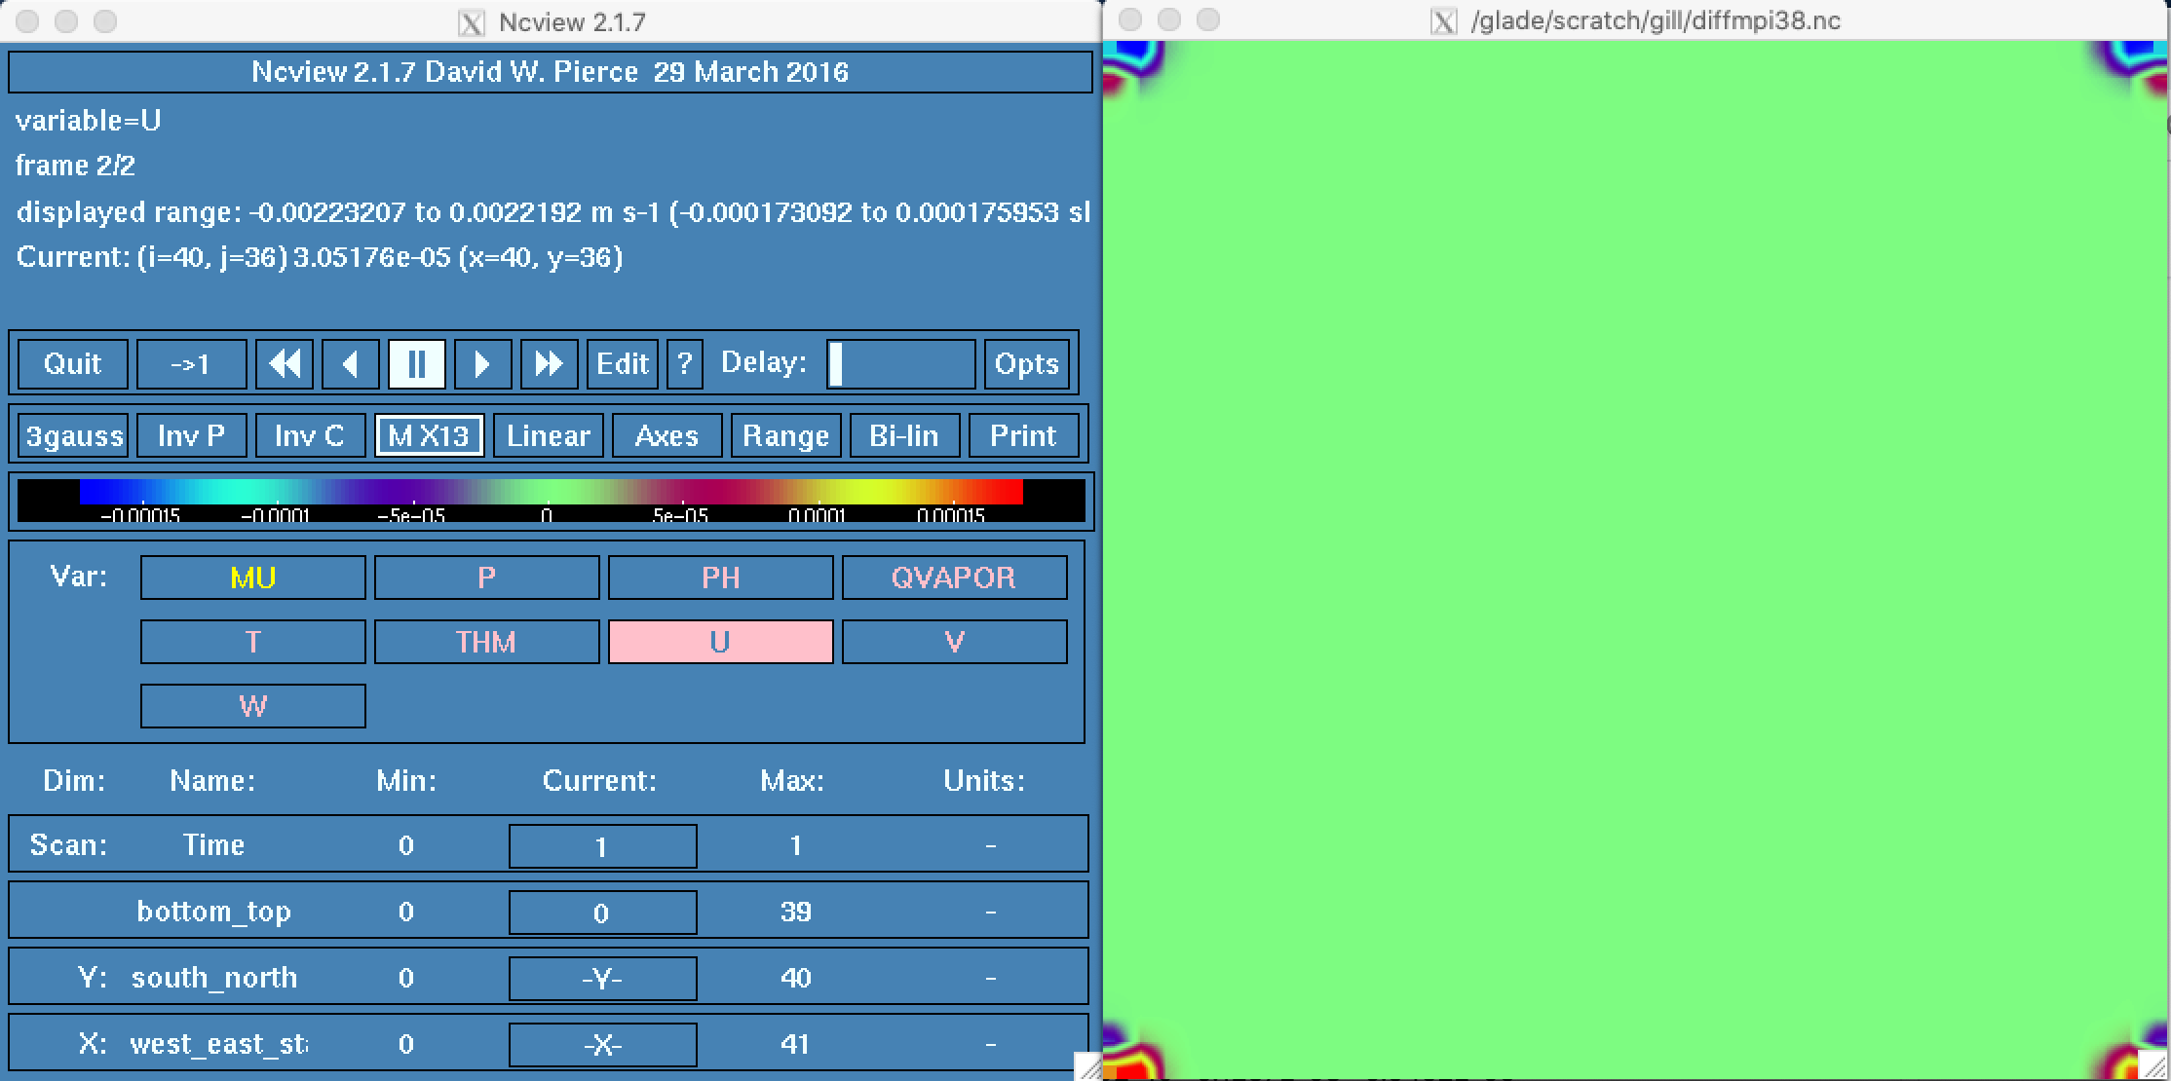The width and height of the screenshot is (2171, 1081).
Task: Click the Quit button
Action: tap(73, 364)
